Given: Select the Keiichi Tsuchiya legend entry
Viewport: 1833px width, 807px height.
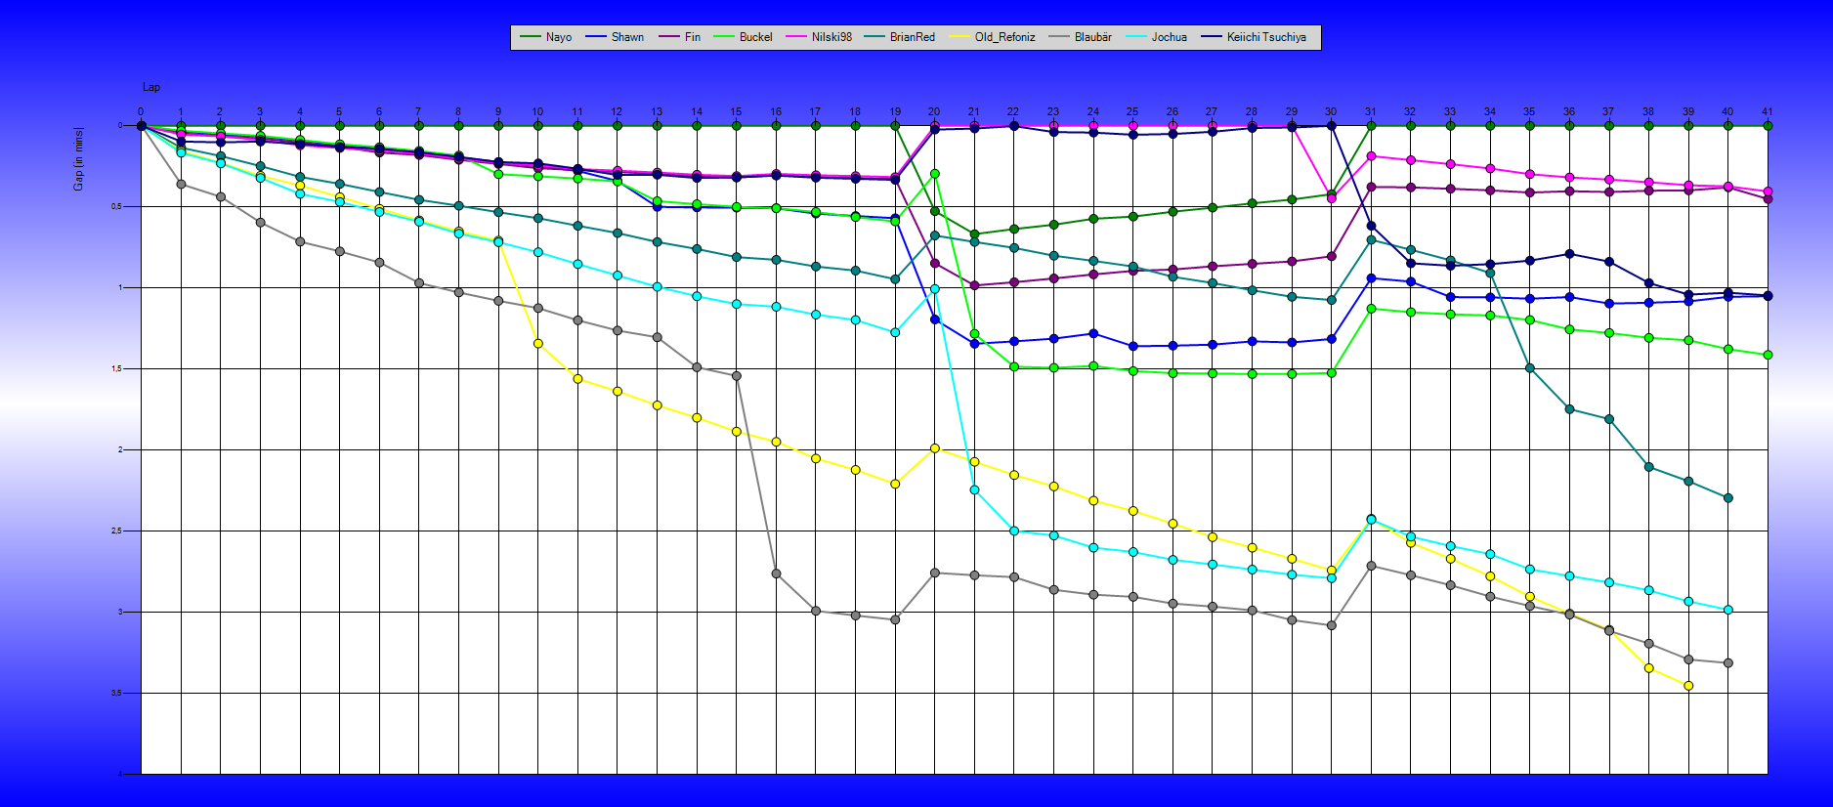Looking at the screenshot, I should tap(1254, 37).
